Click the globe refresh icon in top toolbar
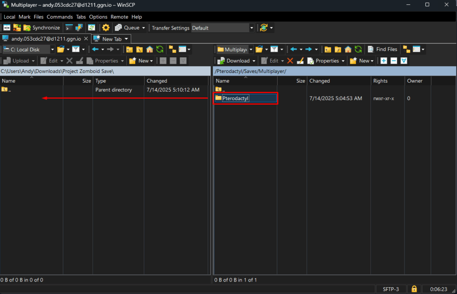 [264, 28]
